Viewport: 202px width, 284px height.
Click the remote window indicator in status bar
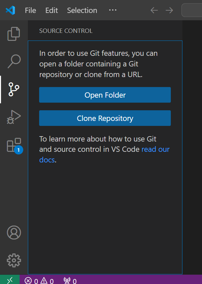pos(10,279)
